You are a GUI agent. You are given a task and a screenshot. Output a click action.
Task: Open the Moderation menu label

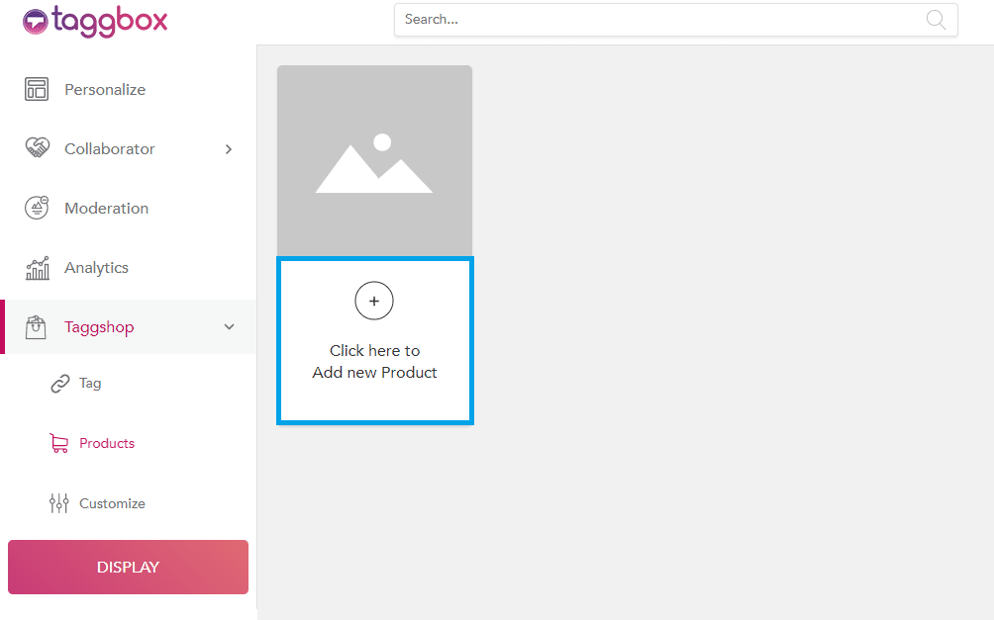pyautogui.click(x=106, y=209)
